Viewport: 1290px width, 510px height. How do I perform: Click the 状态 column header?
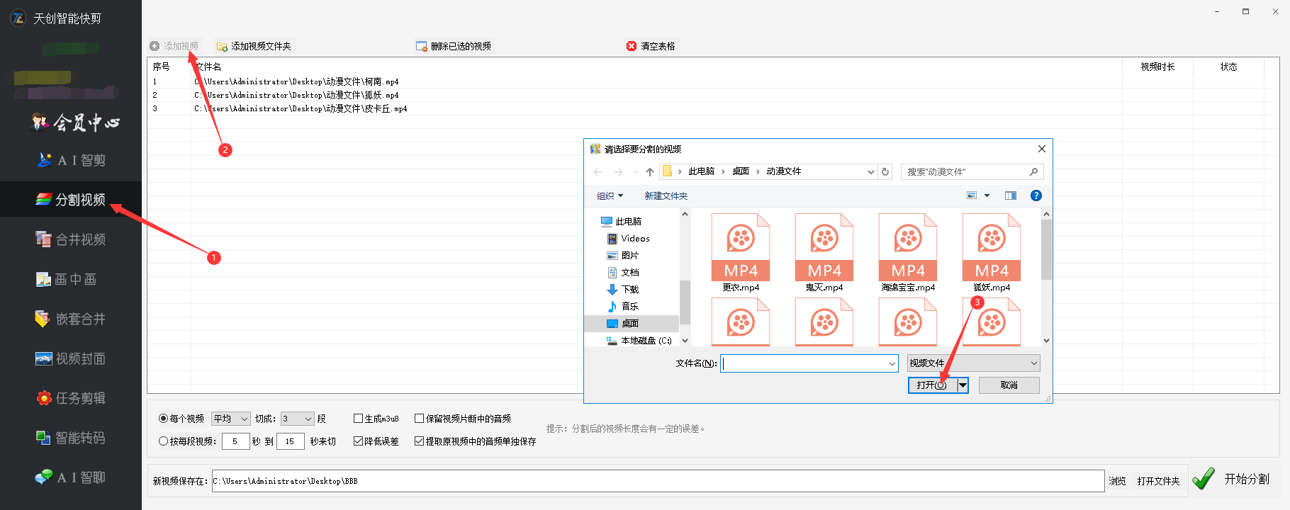click(1228, 67)
